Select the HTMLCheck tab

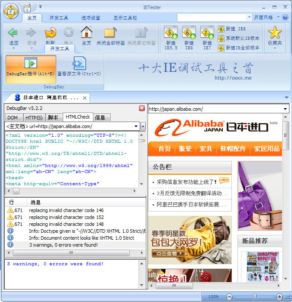(78, 117)
